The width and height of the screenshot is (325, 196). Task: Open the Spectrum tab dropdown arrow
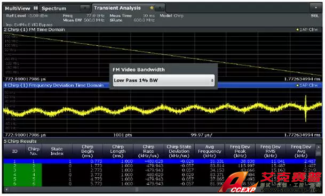pyautogui.click(x=85, y=8)
